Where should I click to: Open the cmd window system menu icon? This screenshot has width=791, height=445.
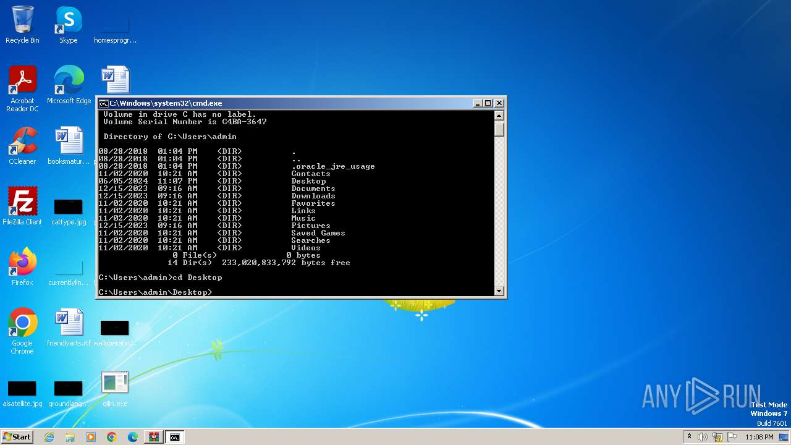[104, 103]
